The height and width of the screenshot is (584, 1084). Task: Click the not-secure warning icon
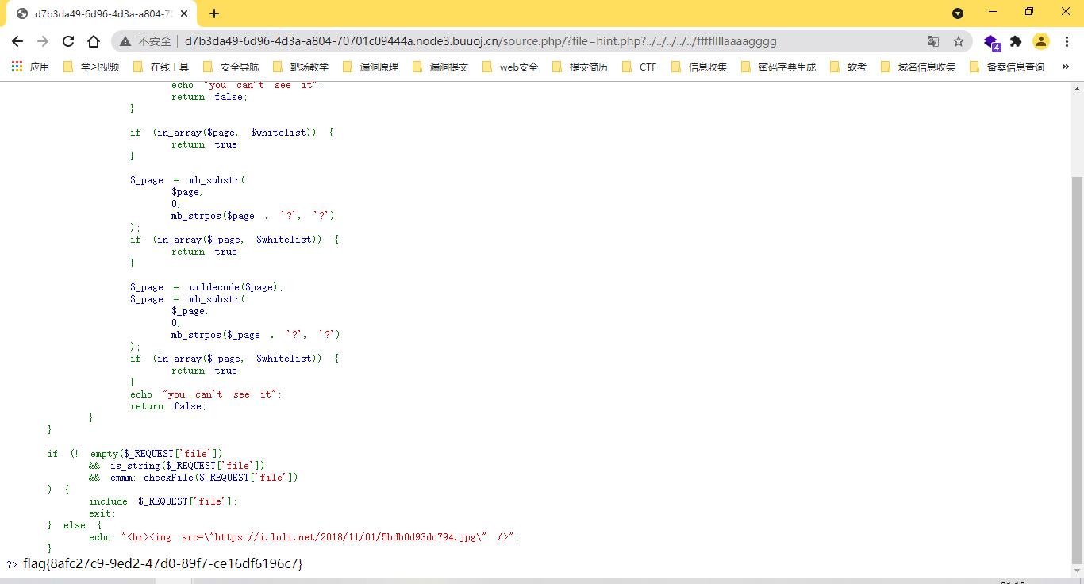tap(125, 41)
